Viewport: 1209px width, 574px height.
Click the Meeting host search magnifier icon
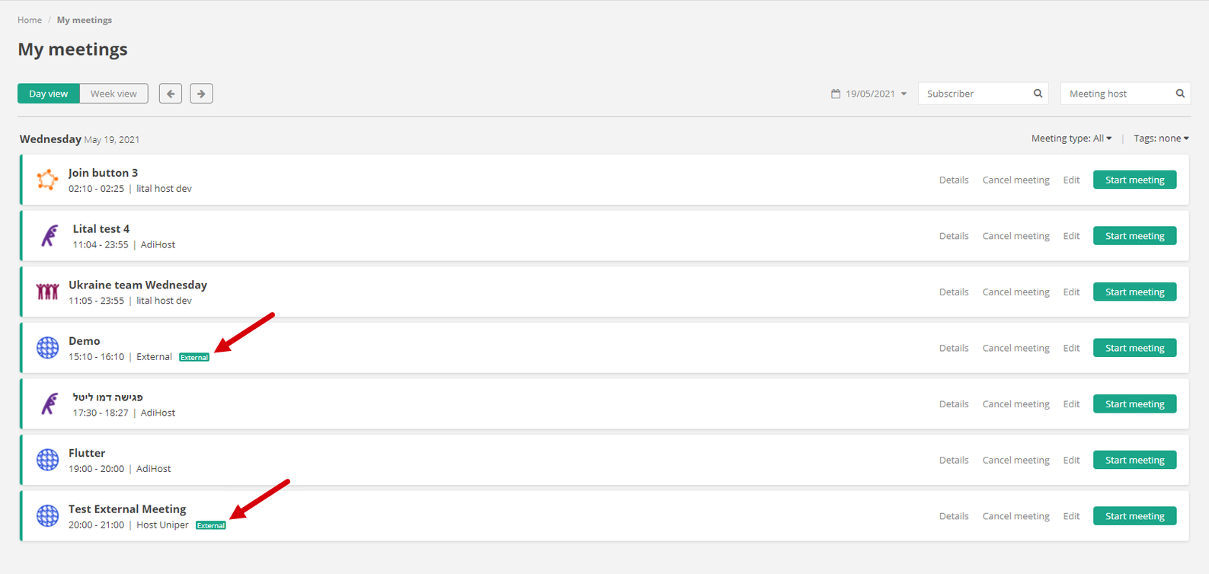pos(1180,94)
